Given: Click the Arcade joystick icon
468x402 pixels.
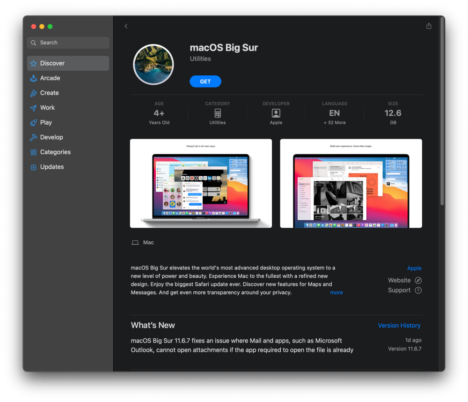Looking at the screenshot, I should coord(33,78).
